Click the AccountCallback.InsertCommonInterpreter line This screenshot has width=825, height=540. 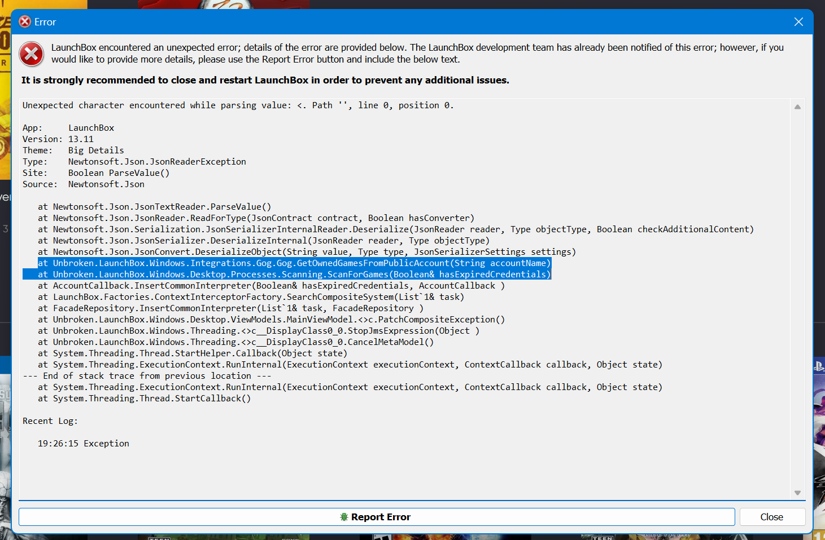click(x=272, y=286)
